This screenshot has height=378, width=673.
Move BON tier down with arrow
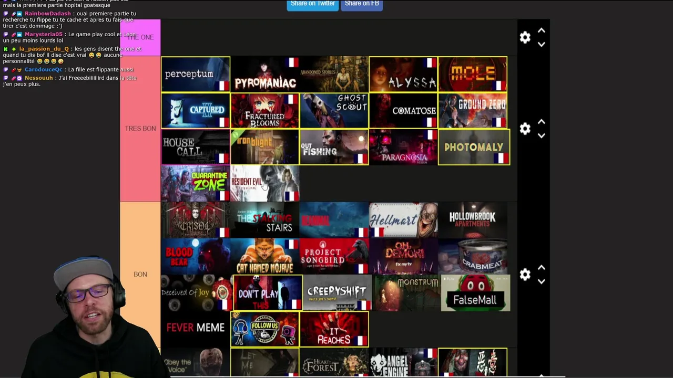tap(542, 281)
